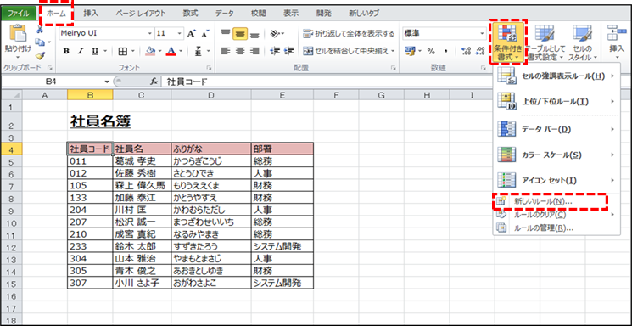The width and height of the screenshot is (632, 326).
Task: Select column D header
Action: (210, 95)
